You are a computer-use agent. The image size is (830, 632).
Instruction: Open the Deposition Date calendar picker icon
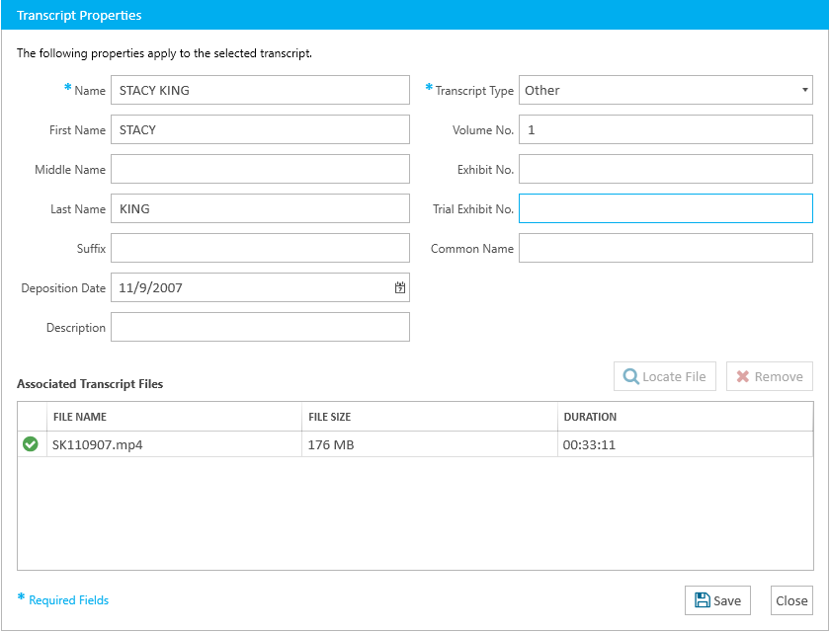pos(400,288)
